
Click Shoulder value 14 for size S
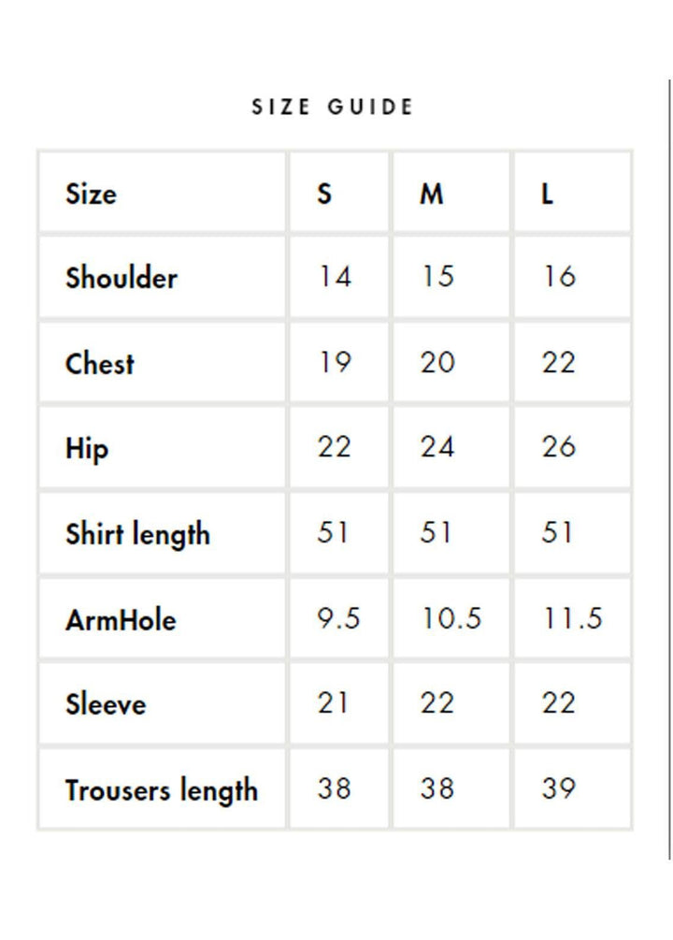[x=334, y=278]
